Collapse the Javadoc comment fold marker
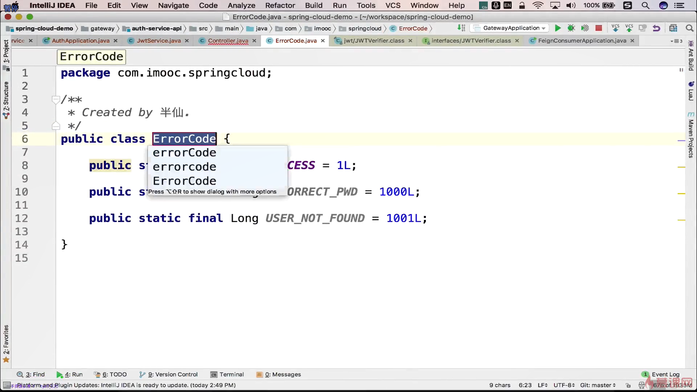This screenshot has height=392, width=697. click(x=56, y=99)
